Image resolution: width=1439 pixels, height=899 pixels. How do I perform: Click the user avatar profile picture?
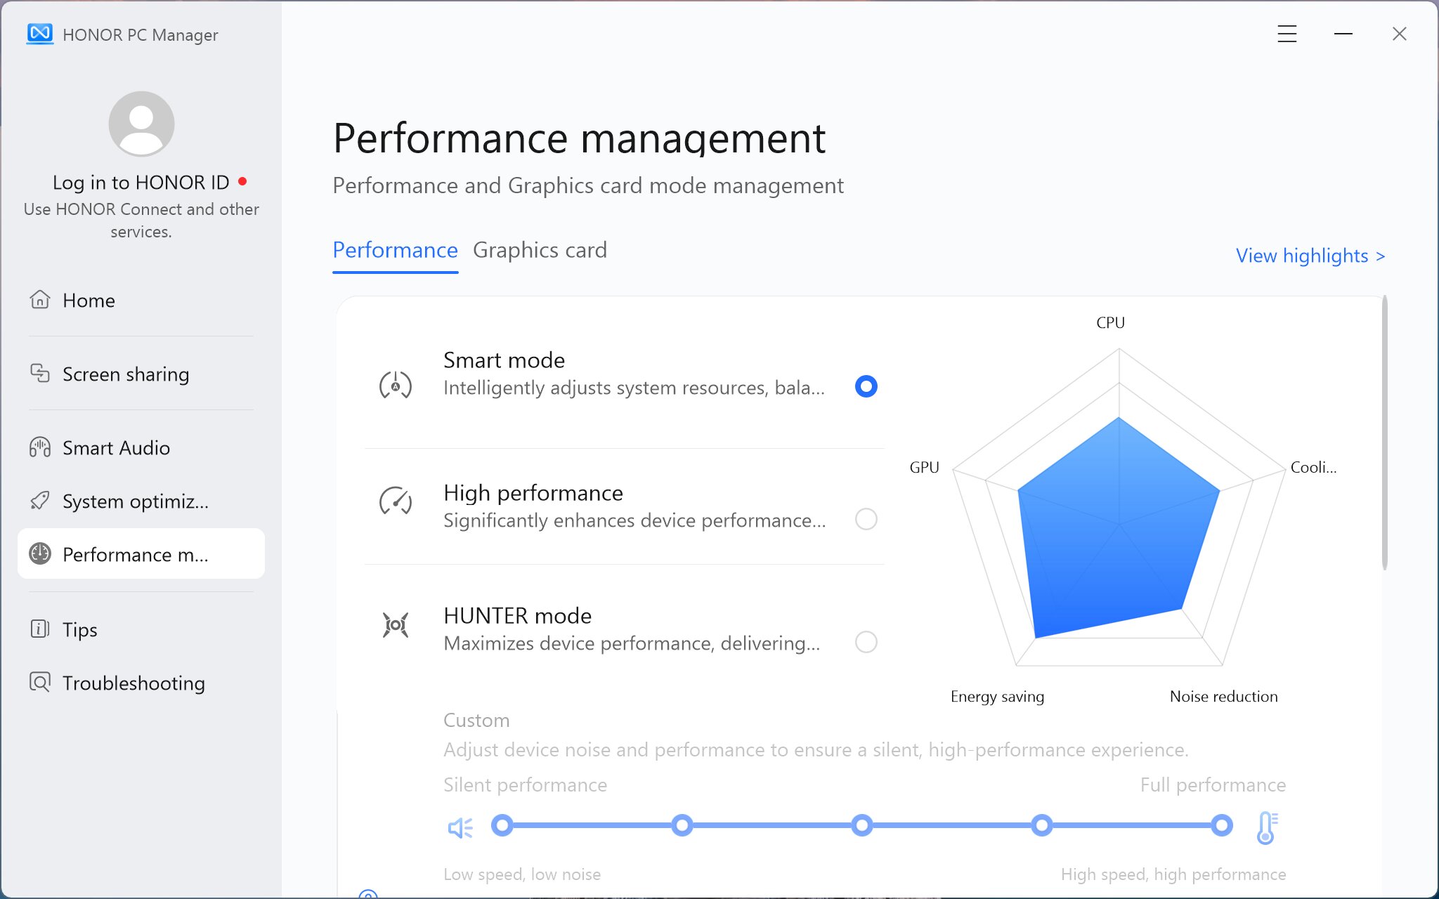141,124
